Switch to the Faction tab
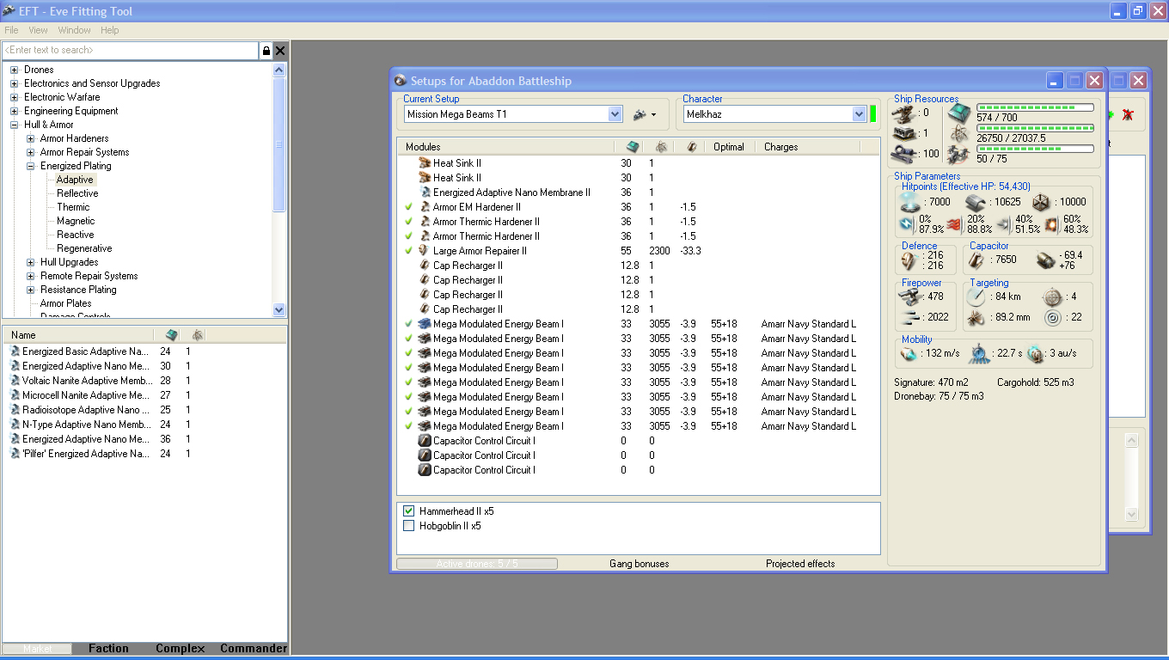Screen dimensions: 1169x660 108,649
